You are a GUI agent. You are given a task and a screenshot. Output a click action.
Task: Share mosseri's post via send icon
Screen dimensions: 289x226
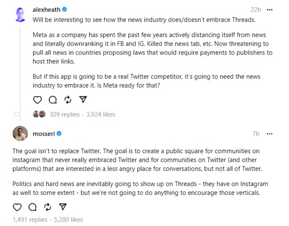[63, 206]
